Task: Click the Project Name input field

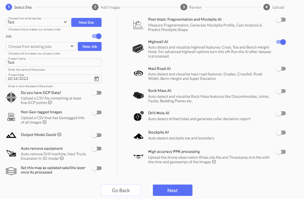Action: point(54,63)
